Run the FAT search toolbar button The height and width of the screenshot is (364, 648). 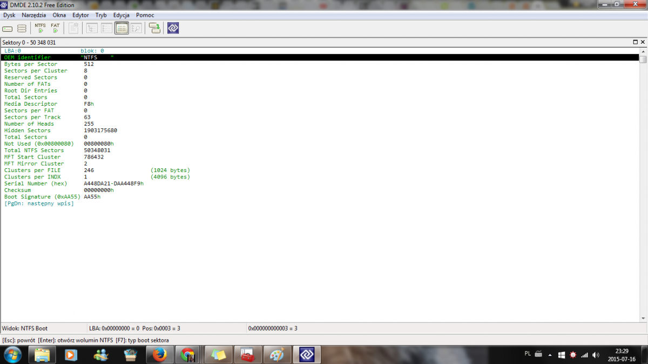coord(55,28)
